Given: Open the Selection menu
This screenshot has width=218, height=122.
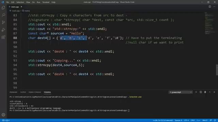Looking at the screenshot, I should pos(20,2).
